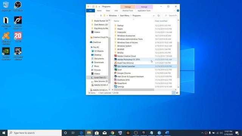
Task: Click the Refresh button beside address bar
Action: click(x=158, y=15)
